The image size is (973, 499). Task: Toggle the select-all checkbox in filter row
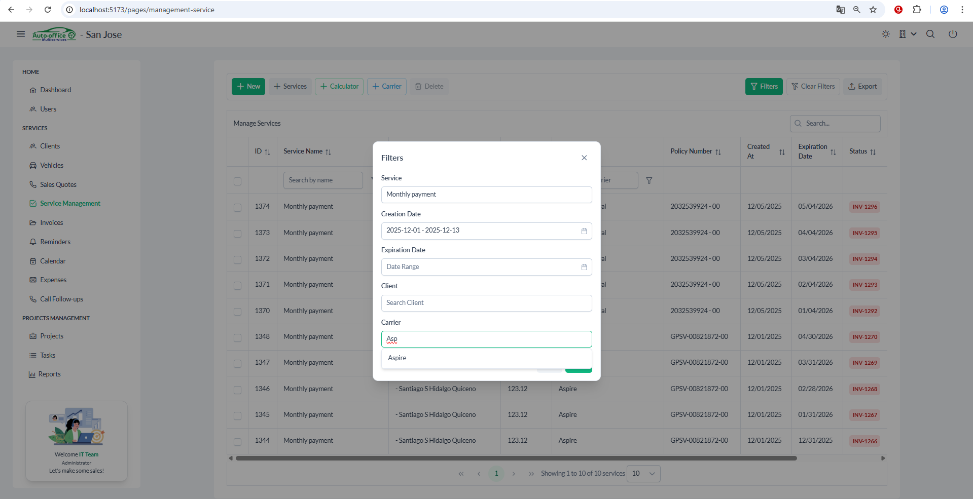[237, 181]
